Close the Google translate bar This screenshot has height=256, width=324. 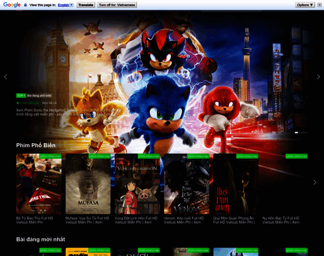coord(319,5)
